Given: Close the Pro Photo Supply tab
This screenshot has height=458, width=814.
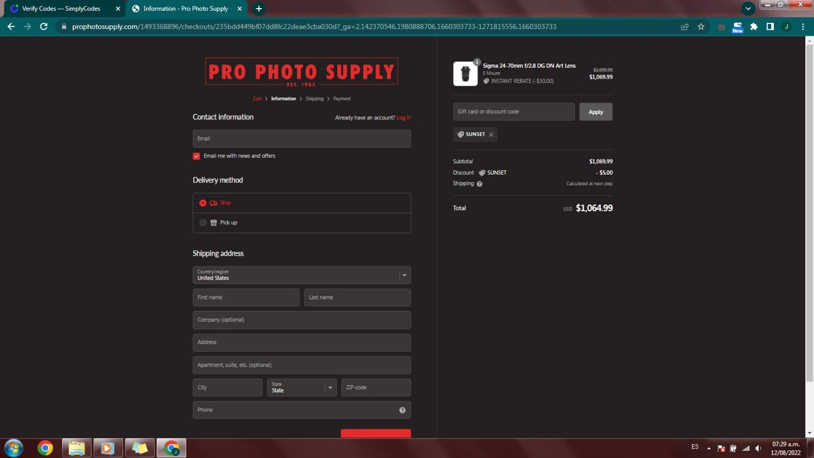Looking at the screenshot, I should tap(239, 9).
